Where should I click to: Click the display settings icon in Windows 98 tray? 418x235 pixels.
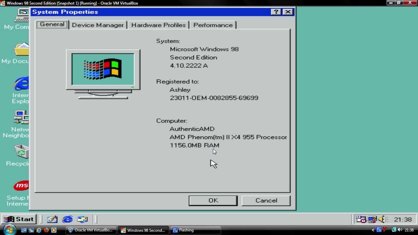[x=372, y=219]
